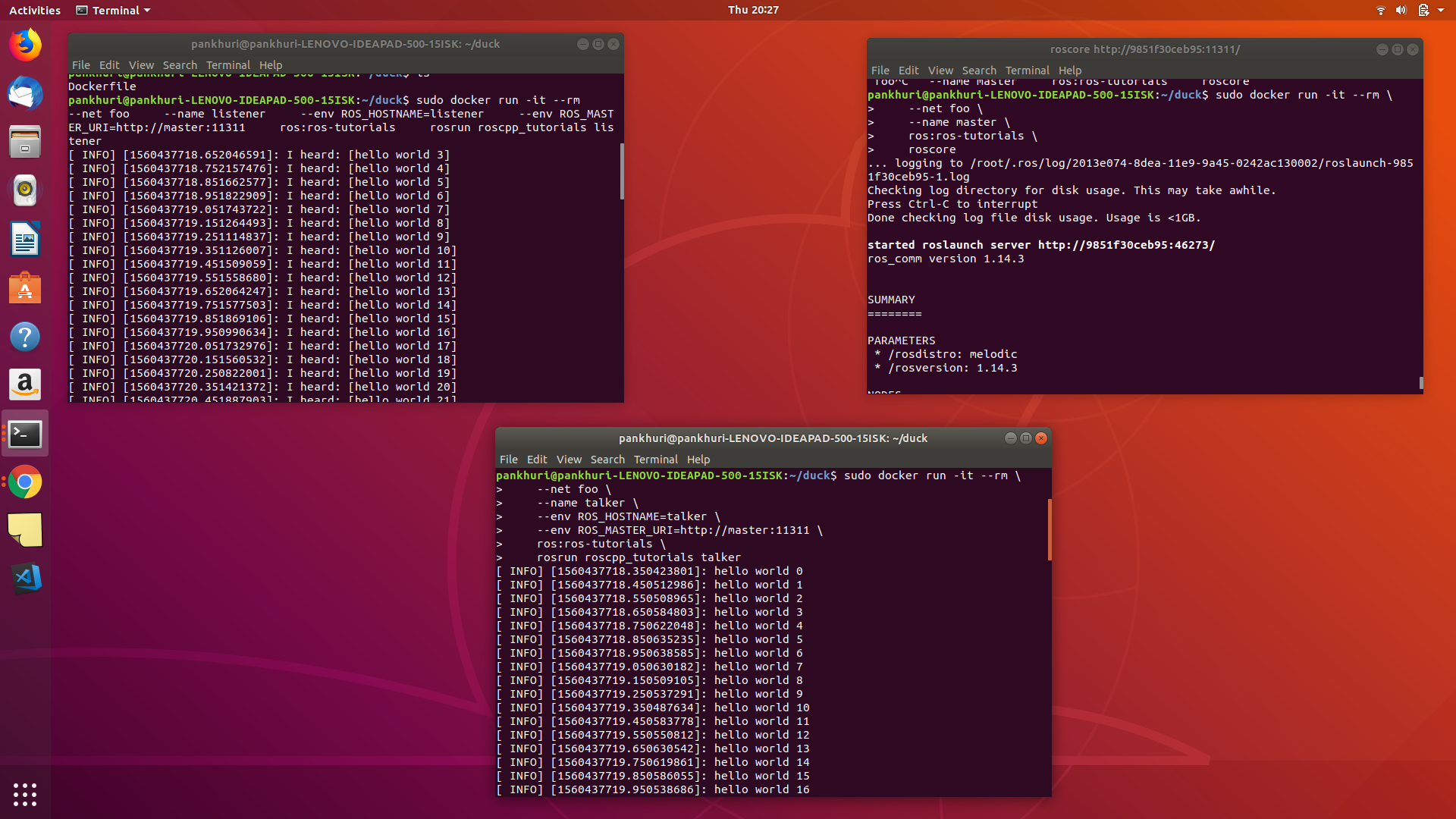Open the Files manager dock icon
1456x819 pixels.
point(25,143)
